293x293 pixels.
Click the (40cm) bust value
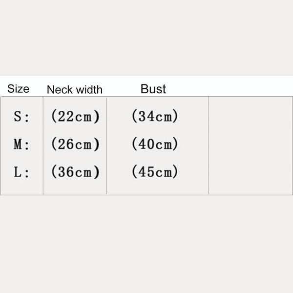coord(155,145)
